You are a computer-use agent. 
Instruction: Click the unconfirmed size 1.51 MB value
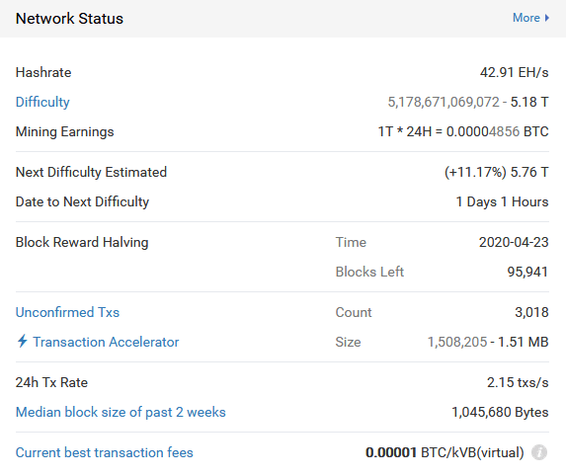[x=524, y=342]
